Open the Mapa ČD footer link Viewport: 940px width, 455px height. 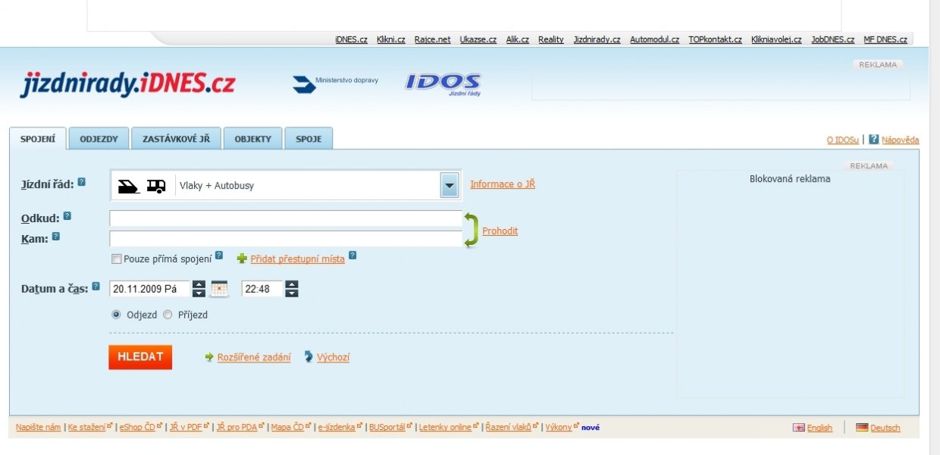[x=287, y=427]
